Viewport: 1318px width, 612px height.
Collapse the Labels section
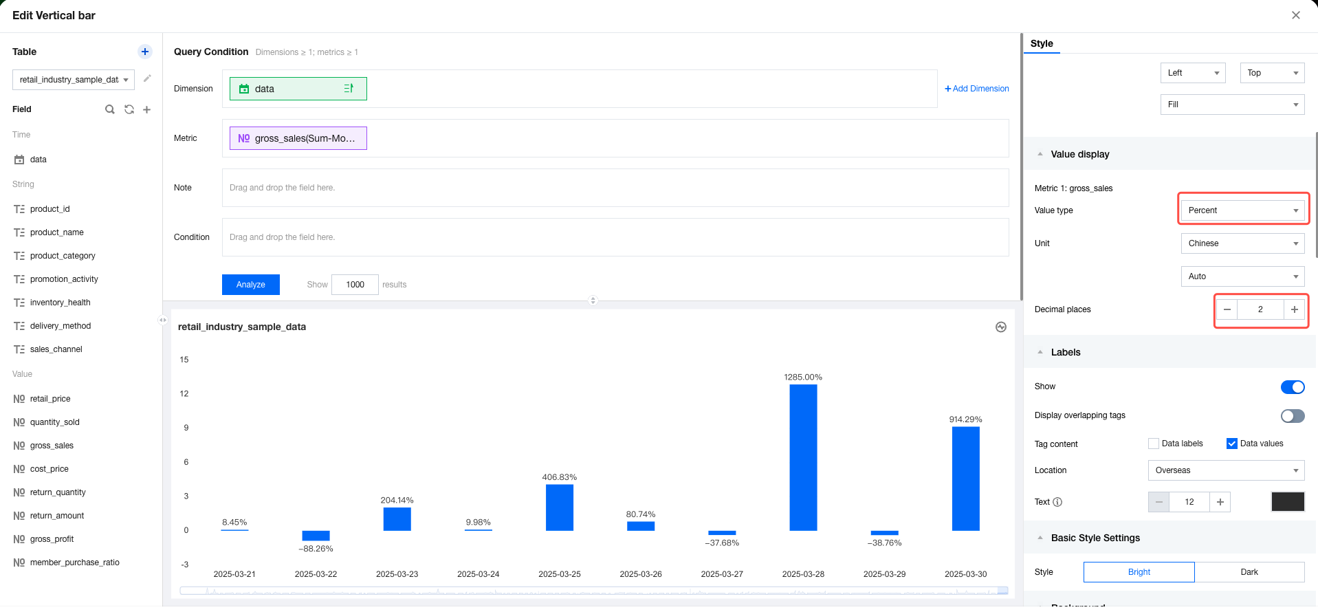click(x=1040, y=352)
